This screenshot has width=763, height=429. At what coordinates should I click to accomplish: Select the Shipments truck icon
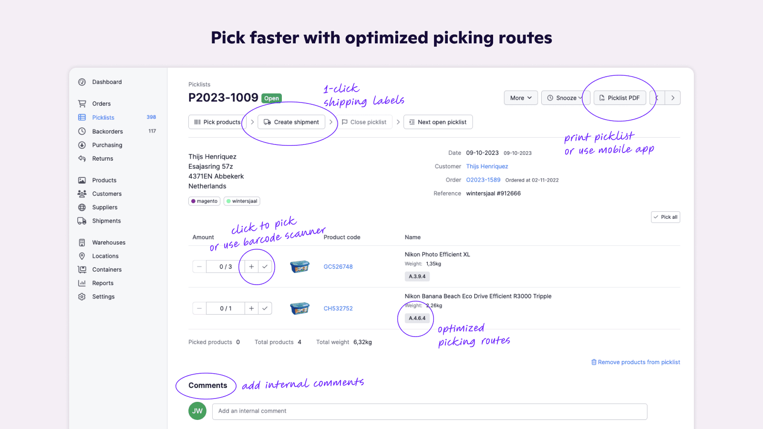(x=82, y=221)
